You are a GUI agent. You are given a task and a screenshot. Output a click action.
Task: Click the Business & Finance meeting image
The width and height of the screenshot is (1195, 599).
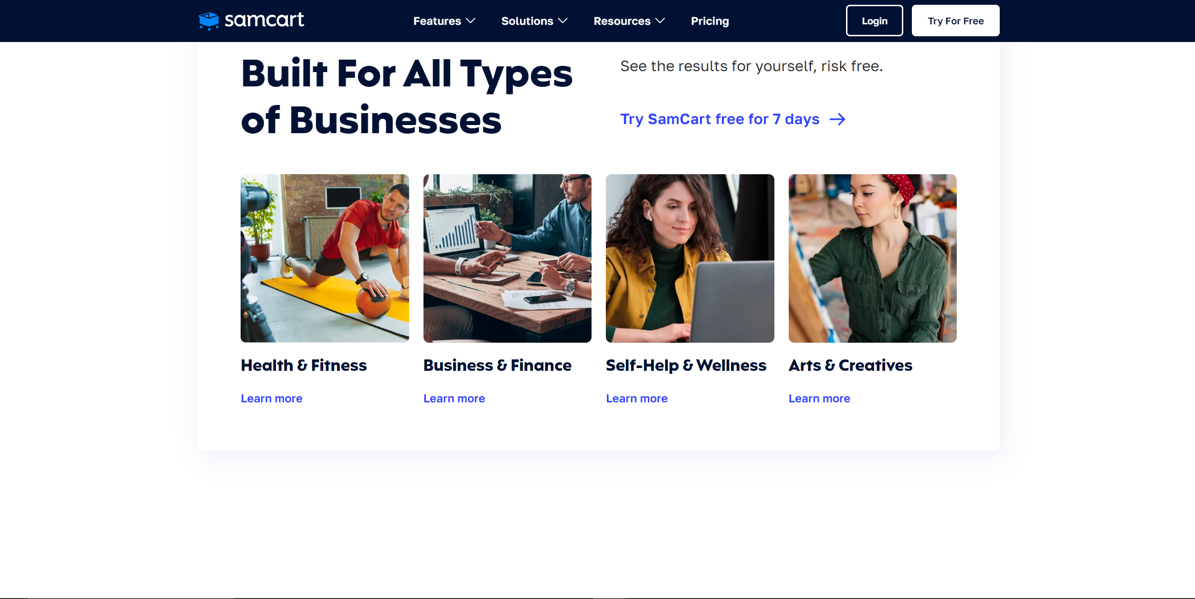click(x=508, y=258)
